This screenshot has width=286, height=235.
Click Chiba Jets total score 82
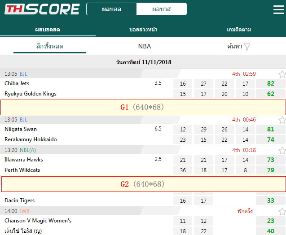[270, 83]
